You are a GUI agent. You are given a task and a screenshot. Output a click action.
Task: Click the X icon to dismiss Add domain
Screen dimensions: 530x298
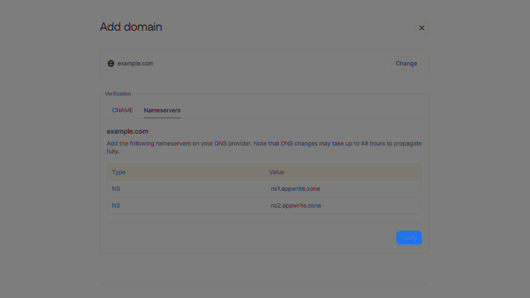tap(422, 28)
